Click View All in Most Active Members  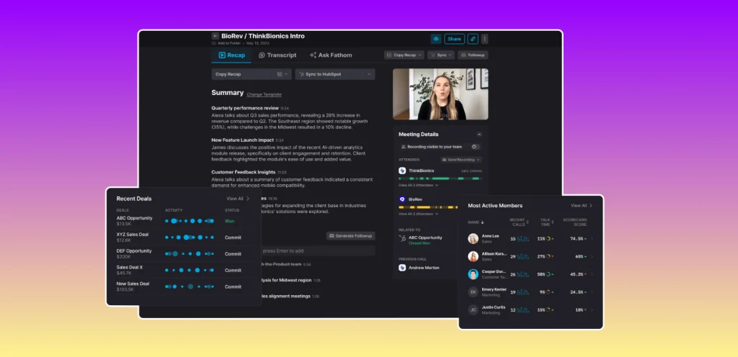[x=582, y=206]
